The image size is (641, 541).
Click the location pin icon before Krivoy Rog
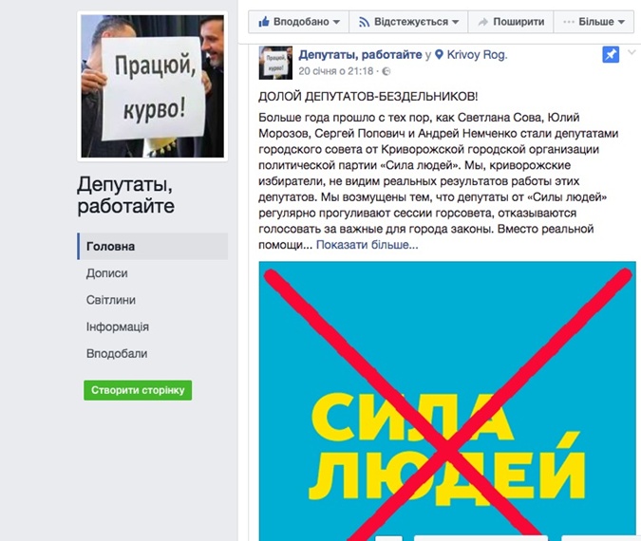click(x=439, y=54)
